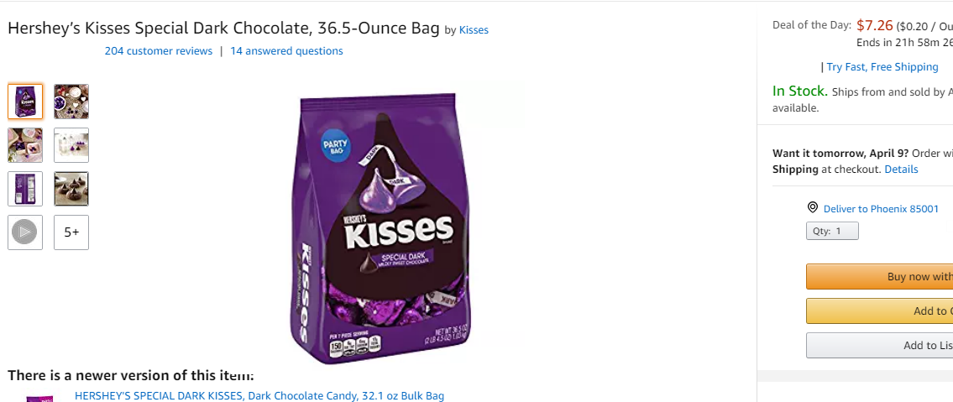
Task: Open the Qty quantity dropdown
Action: (832, 231)
